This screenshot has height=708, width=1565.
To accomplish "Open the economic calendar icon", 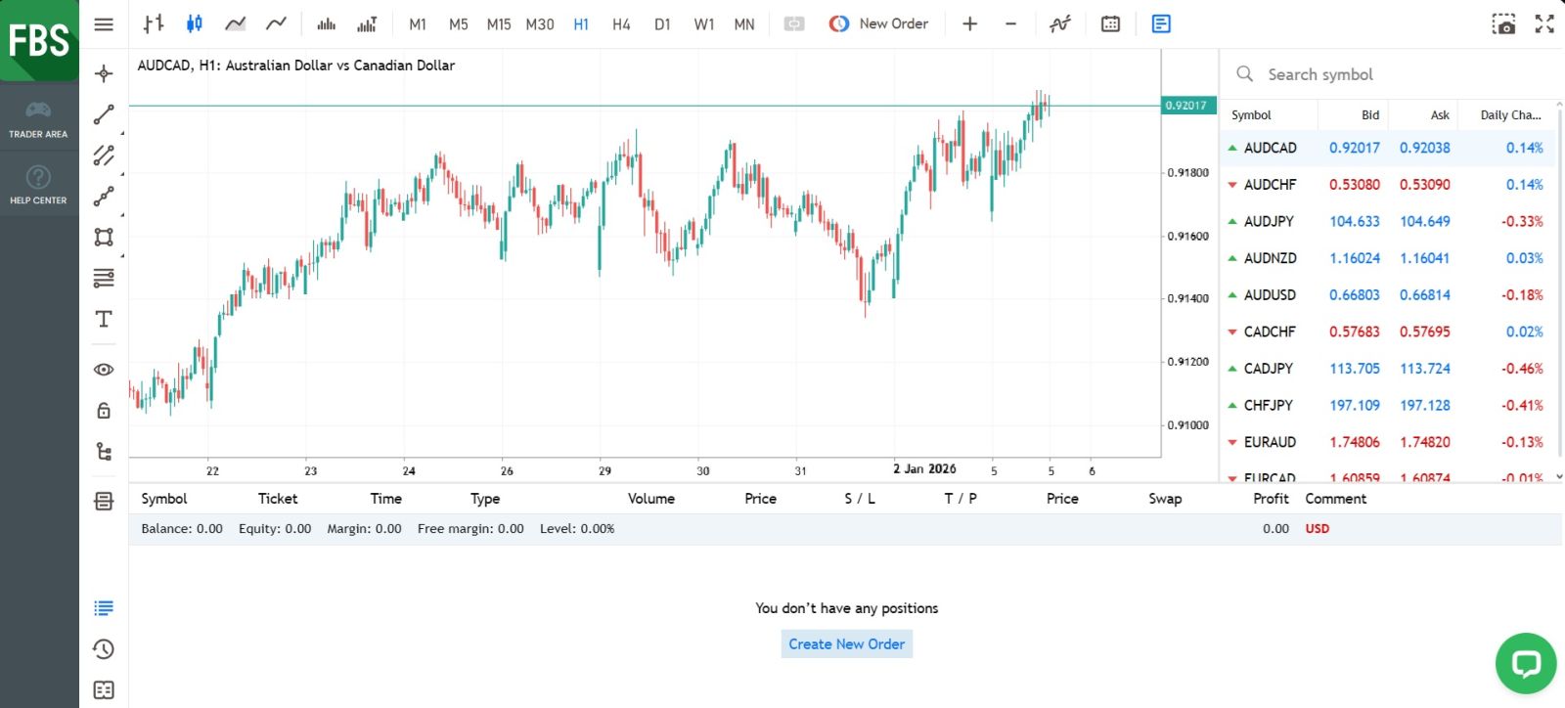I will pyautogui.click(x=1110, y=23).
